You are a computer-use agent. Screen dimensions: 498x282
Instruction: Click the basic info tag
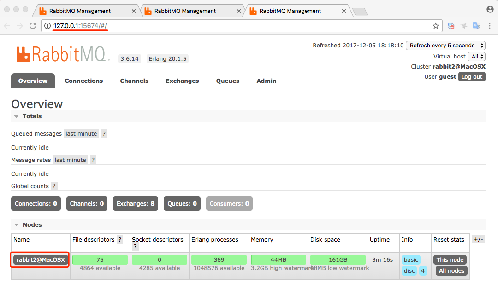(x=411, y=260)
